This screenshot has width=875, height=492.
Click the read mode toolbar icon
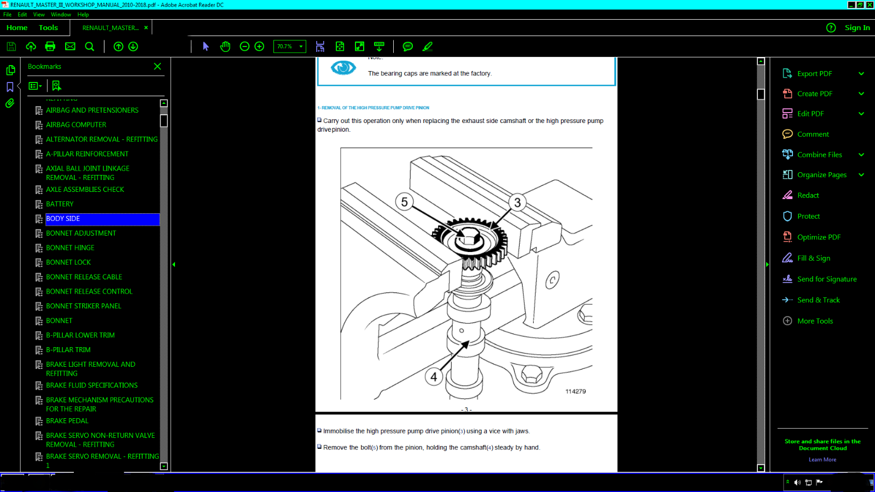[x=379, y=46]
